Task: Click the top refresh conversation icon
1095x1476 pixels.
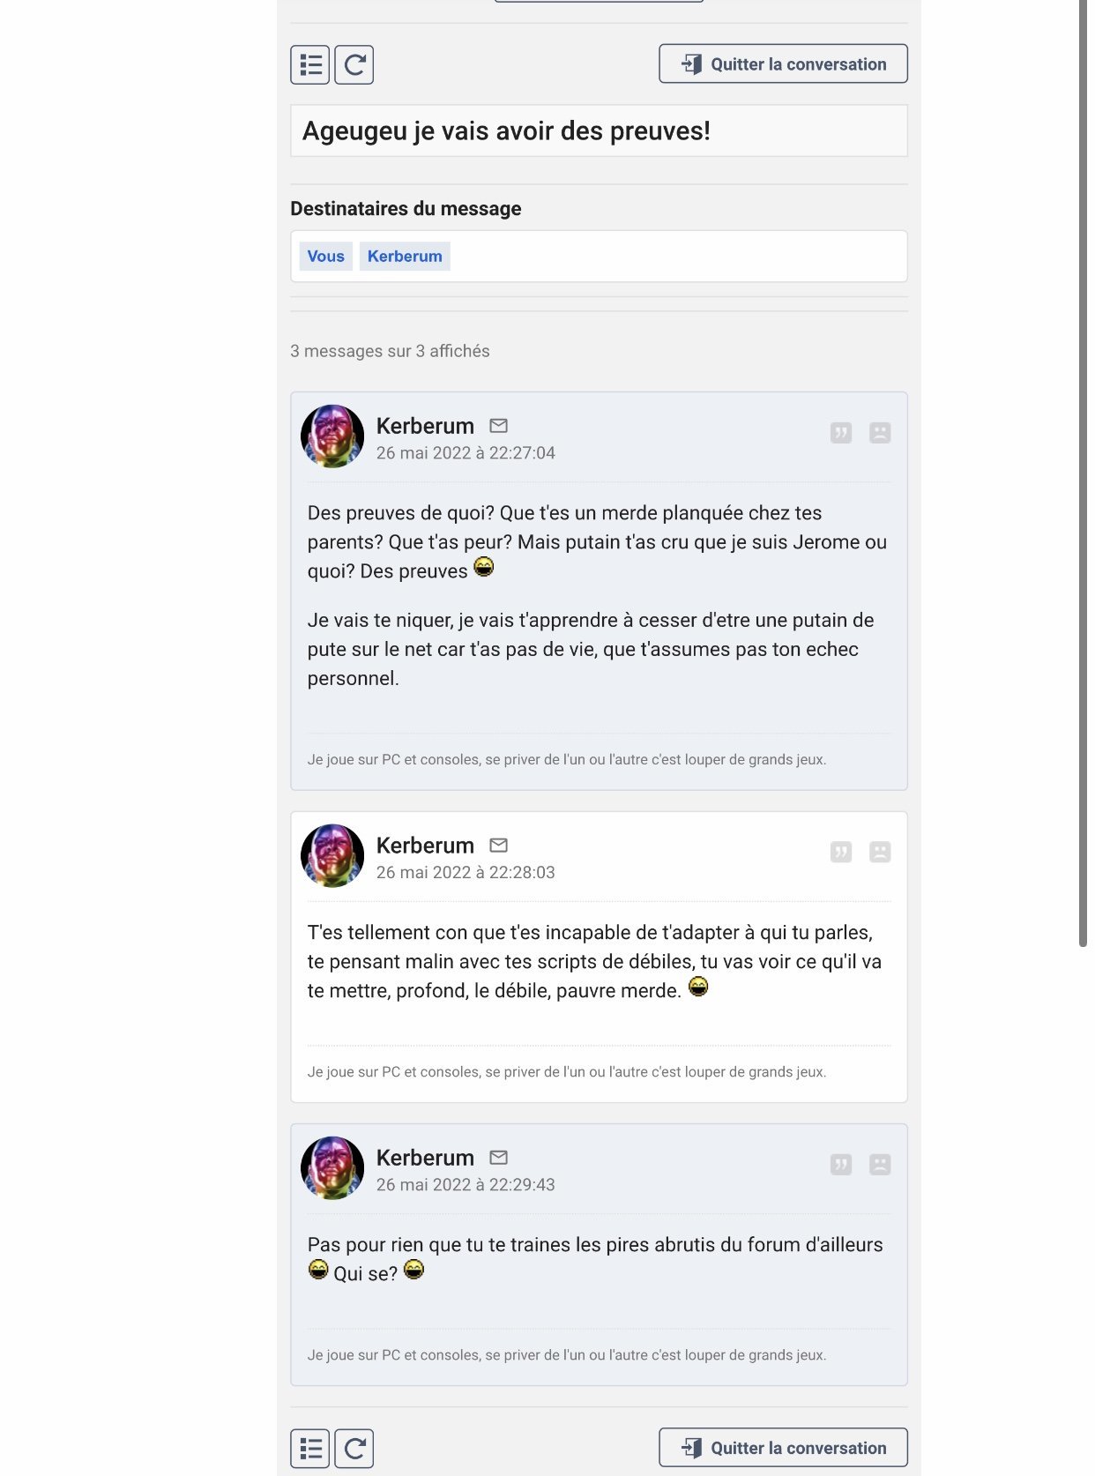Action: tap(354, 65)
